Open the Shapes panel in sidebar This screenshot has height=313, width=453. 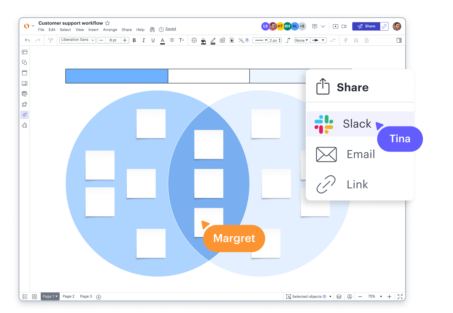click(x=25, y=63)
